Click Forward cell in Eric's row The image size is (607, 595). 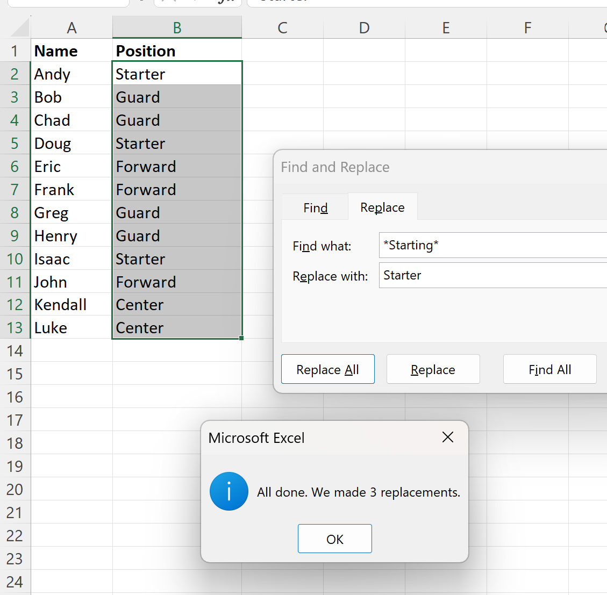(x=177, y=166)
